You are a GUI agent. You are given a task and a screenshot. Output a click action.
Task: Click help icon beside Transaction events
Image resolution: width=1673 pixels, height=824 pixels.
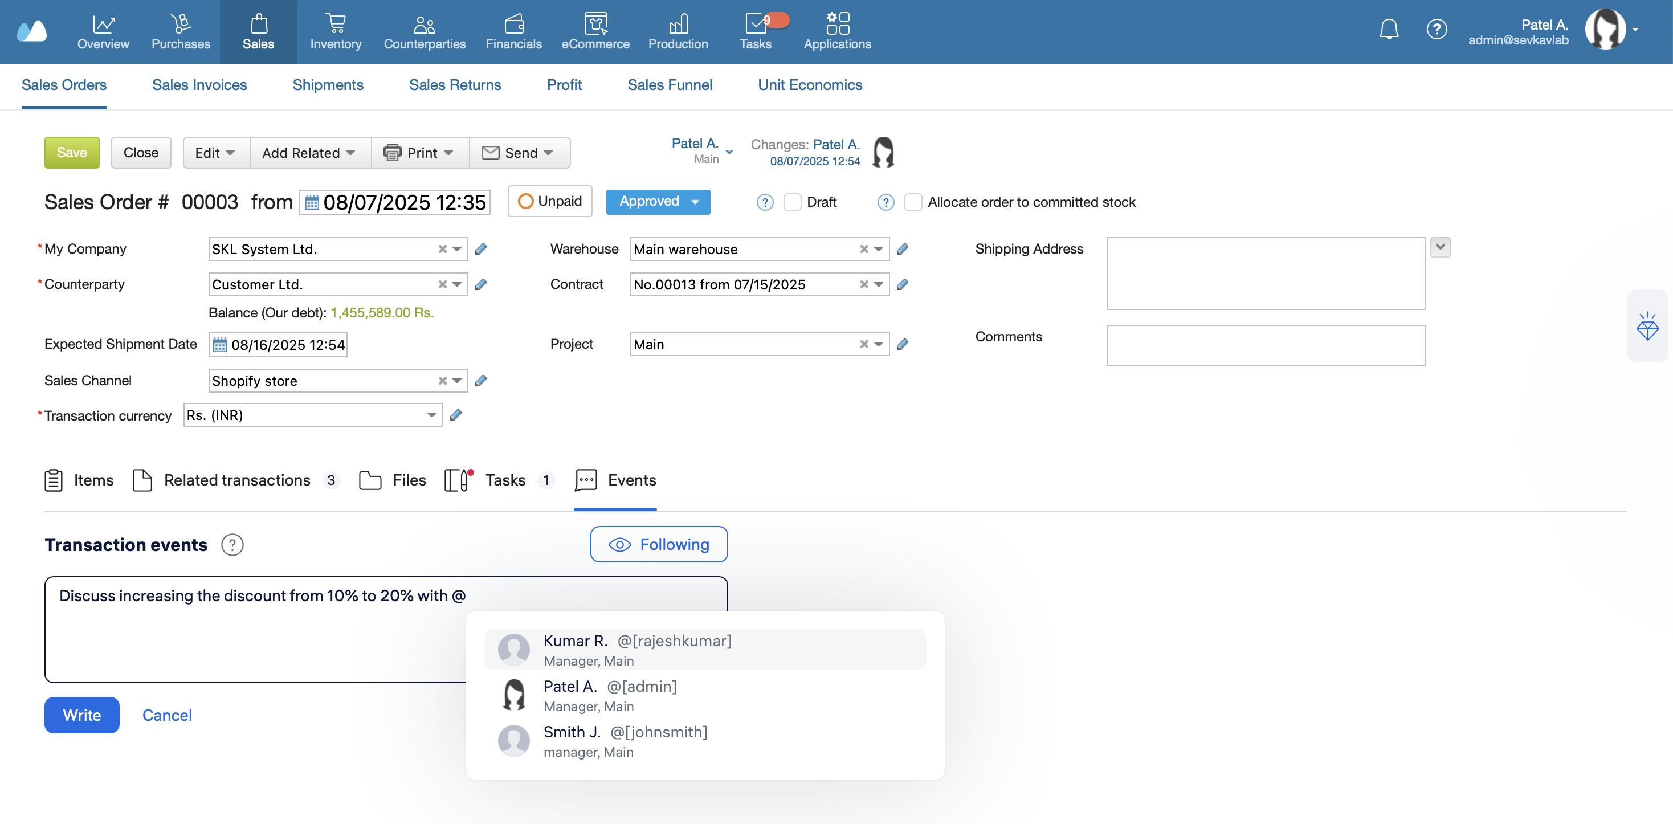[232, 545]
